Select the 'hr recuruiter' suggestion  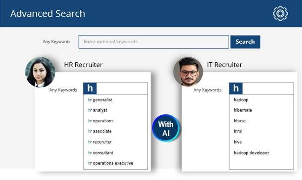coord(99,142)
